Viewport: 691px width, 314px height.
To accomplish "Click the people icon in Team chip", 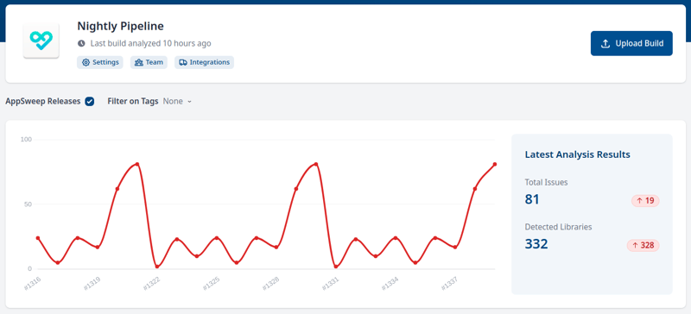I will tap(139, 62).
